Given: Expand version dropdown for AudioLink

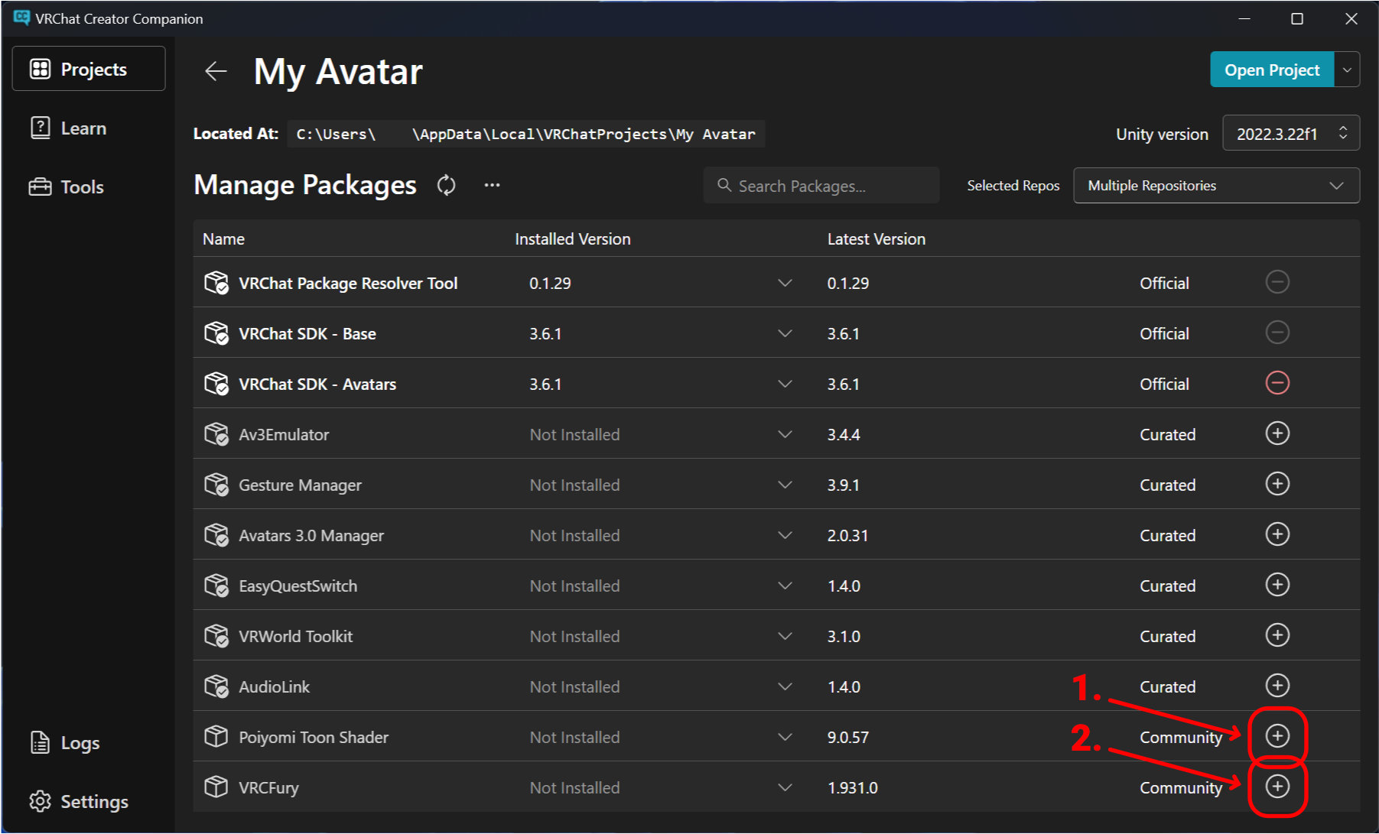Looking at the screenshot, I should click(785, 686).
